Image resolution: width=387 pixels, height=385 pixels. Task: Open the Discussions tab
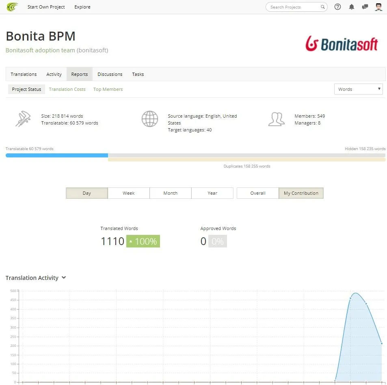[x=110, y=74]
